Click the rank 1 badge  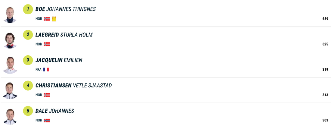(28, 9)
